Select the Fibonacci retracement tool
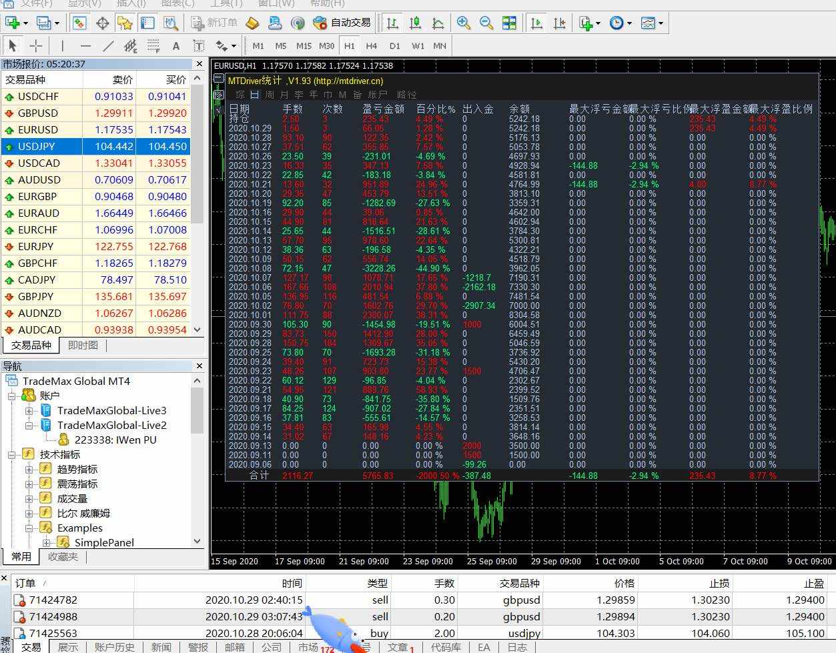This screenshot has height=653, width=836. (x=153, y=46)
